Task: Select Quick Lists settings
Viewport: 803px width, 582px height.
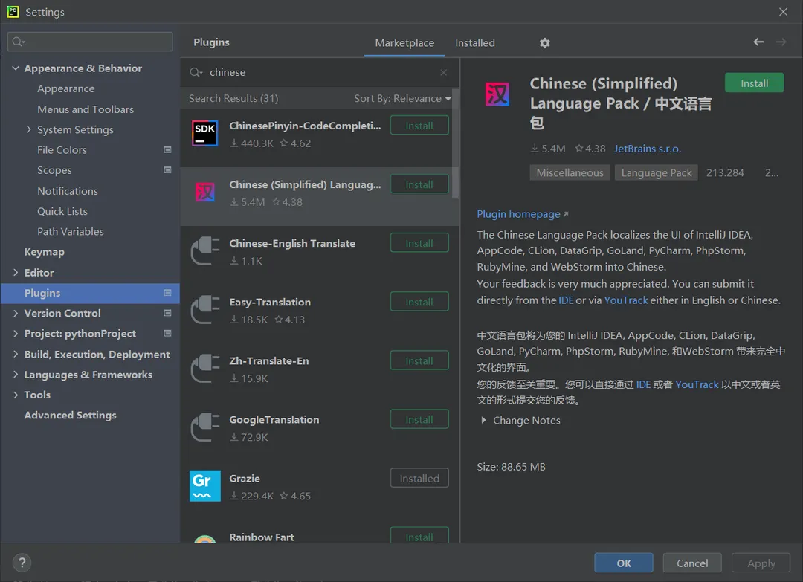Action: pos(62,211)
